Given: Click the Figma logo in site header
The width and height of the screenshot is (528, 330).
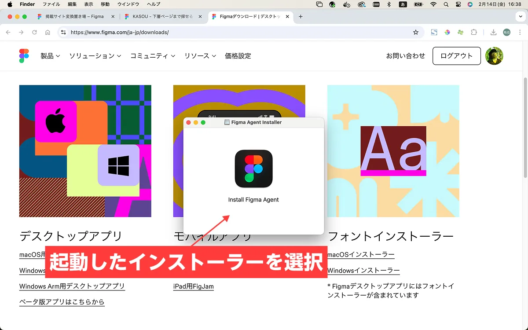Looking at the screenshot, I should tap(24, 56).
